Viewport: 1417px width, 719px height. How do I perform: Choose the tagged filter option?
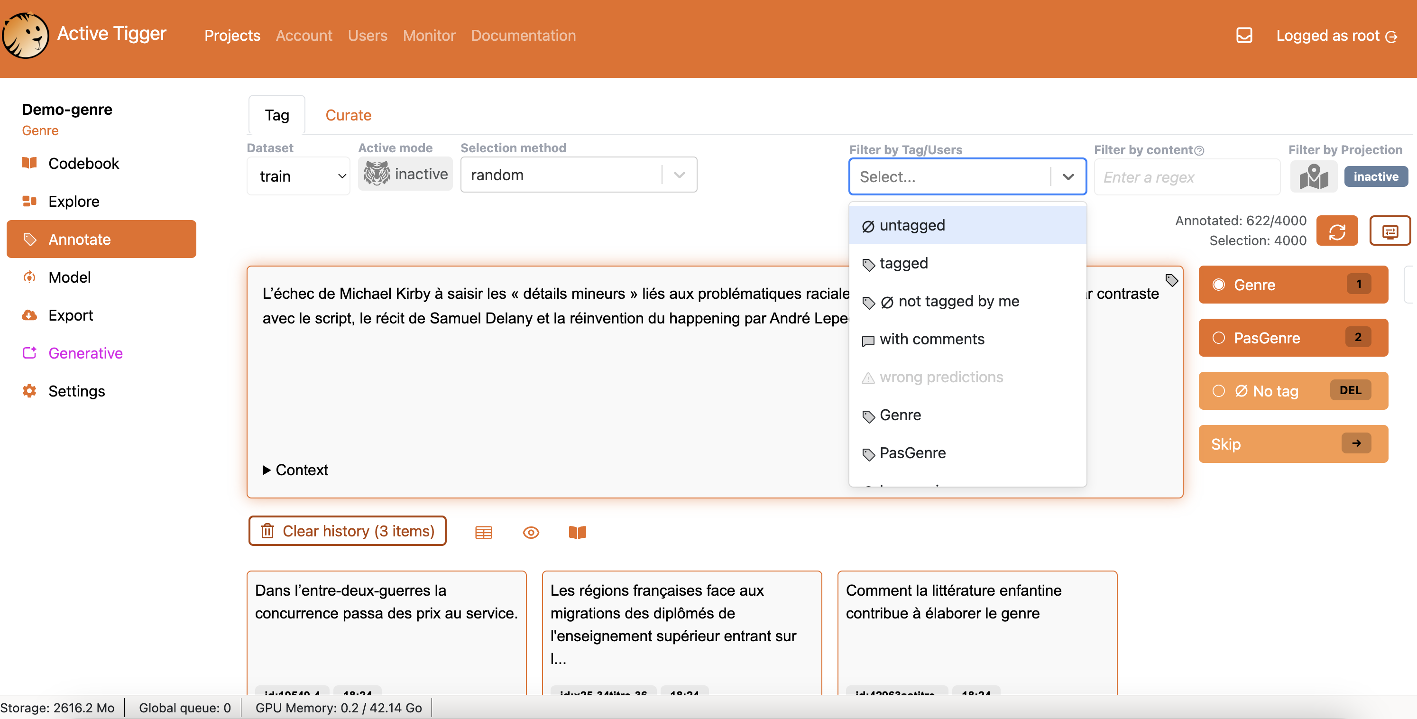click(x=967, y=263)
